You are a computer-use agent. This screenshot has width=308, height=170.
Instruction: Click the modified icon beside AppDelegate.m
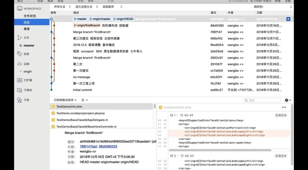(x=53, y=120)
